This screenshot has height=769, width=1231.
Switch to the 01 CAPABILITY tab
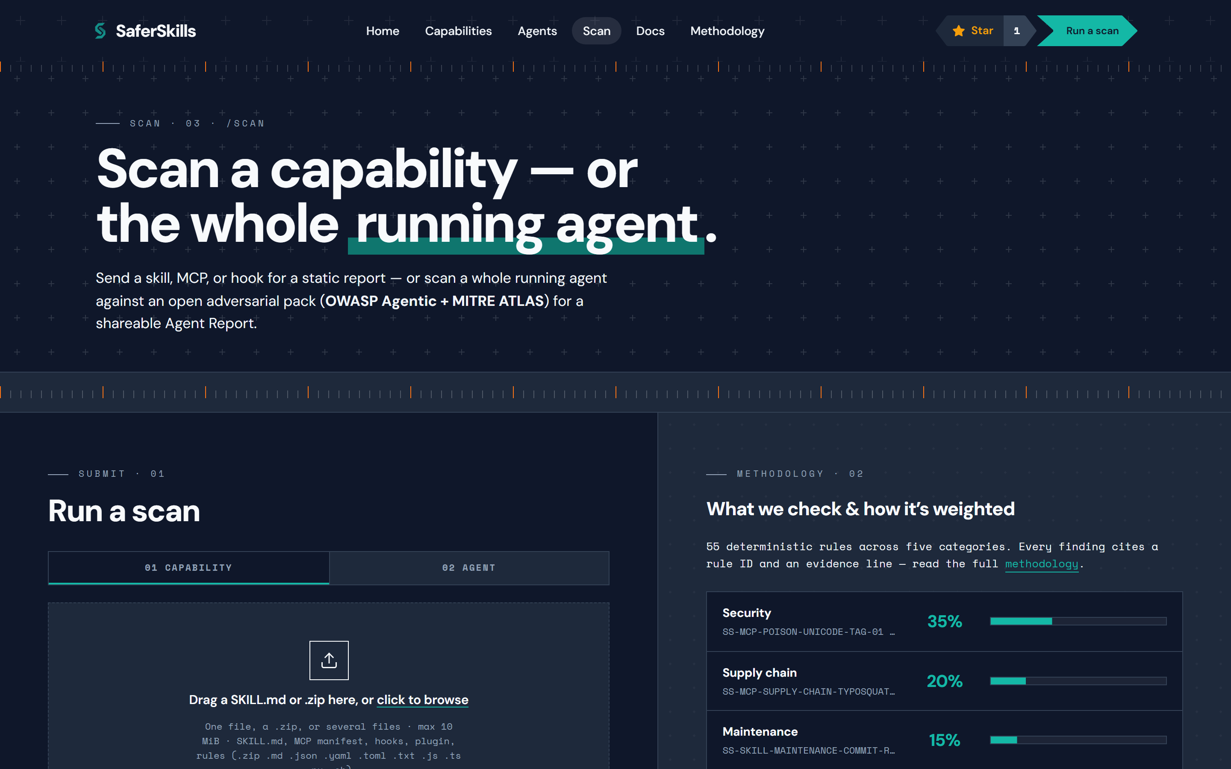[x=189, y=568]
